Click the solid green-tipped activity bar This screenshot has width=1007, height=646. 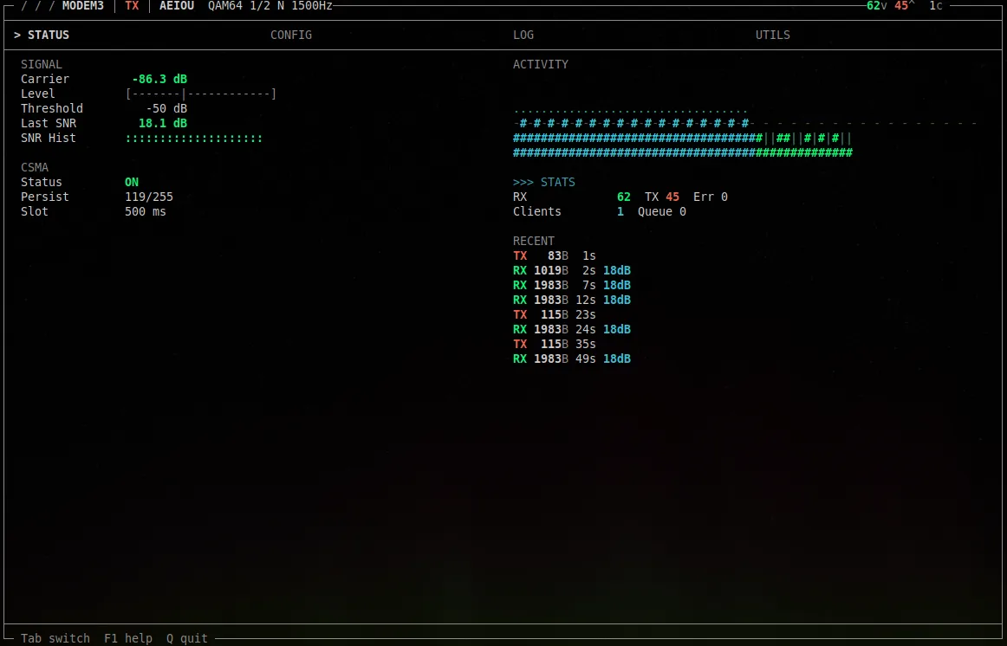tap(683, 152)
